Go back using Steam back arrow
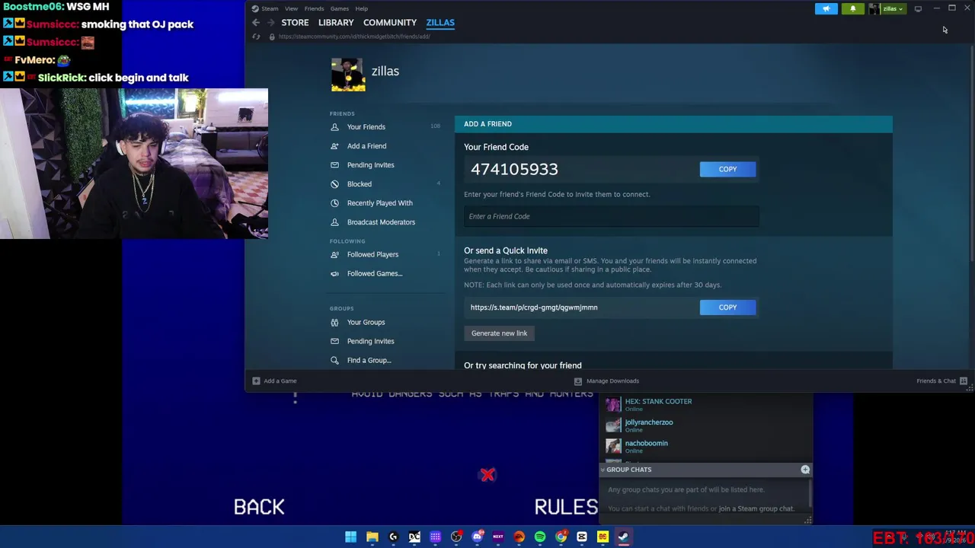The height and width of the screenshot is (548, 975). [x=256, y=23]
